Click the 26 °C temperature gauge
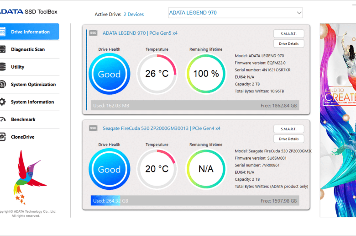Screen dimensions: 356x236 pyautogui.click(x=157, y=74)
